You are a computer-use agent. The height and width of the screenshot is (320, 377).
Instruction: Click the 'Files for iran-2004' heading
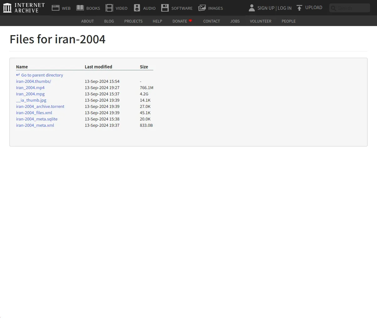click(x=58, y=39)
